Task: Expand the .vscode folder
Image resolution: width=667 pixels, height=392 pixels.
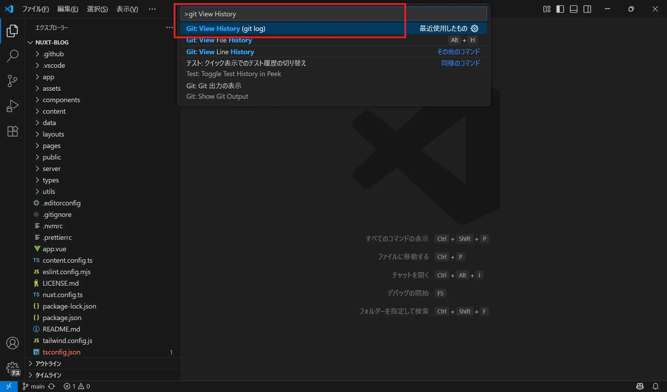Action: pos(103,65)
